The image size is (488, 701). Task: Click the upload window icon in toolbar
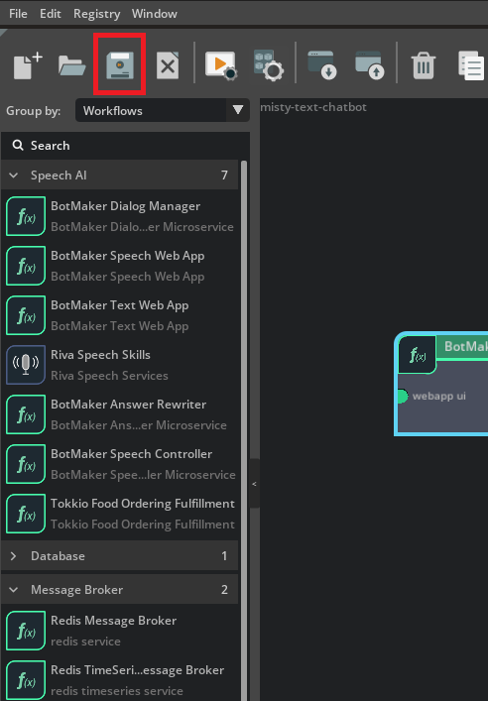(369, 65)
